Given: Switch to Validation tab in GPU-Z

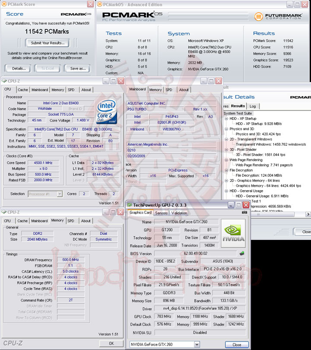Looking at the screenshot, I should tap(179, 213).
